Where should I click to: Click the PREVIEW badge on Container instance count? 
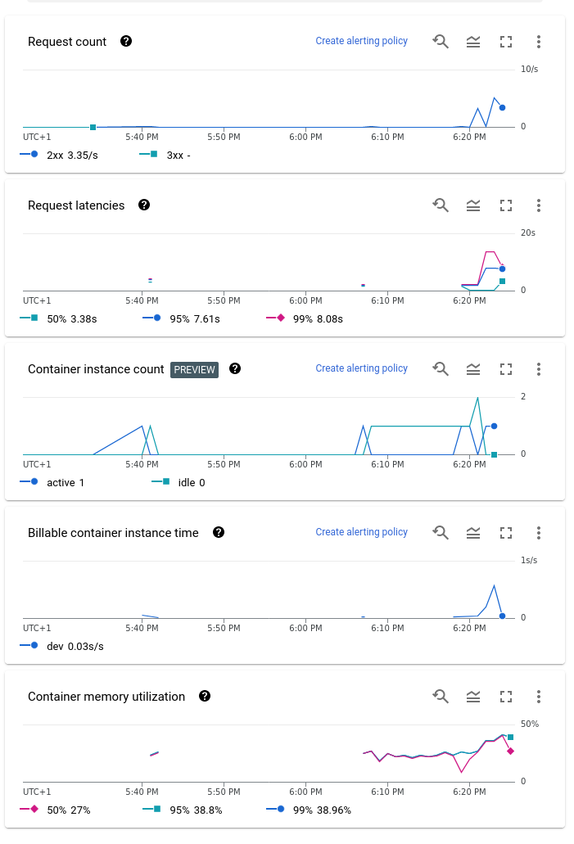click(194, 369)
